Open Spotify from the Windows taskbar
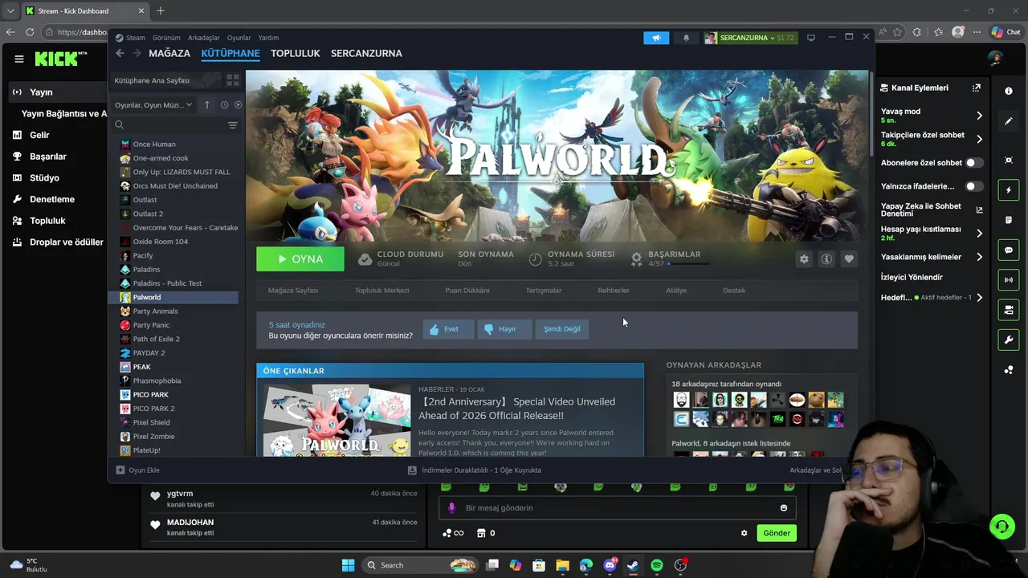 click(656, 565)
